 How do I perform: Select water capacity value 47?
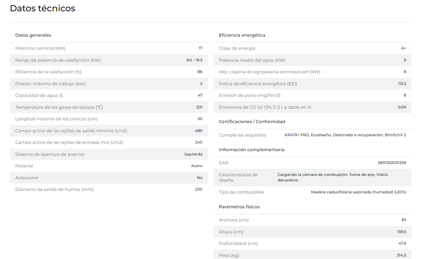[200, 95]
